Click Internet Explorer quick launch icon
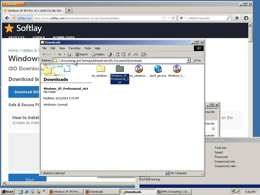 26,192
